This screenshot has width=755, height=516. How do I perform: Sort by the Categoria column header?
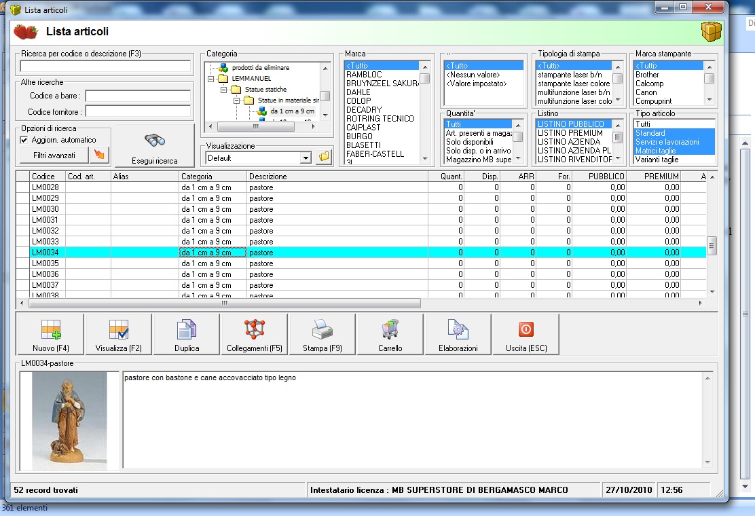click(213, 177)
